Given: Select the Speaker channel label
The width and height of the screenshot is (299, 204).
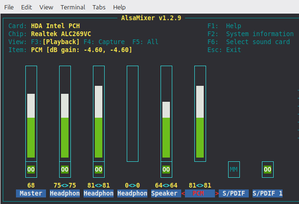Looking at the screenshot, I should (166, 193).
